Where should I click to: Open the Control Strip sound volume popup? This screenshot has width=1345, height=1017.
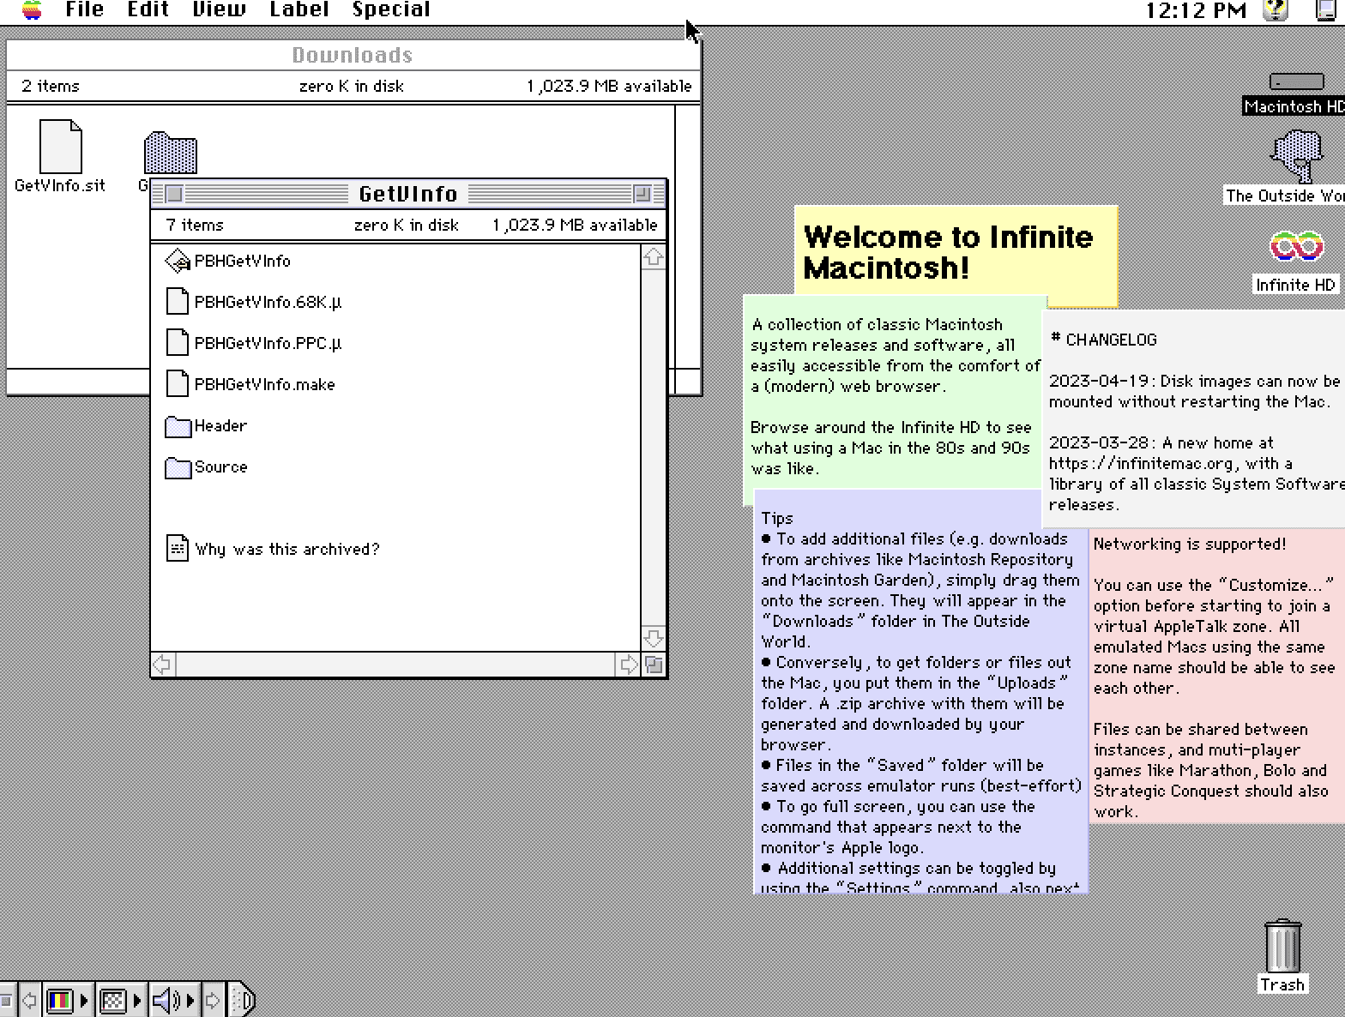pyautogui.click(x=173, y=1000)
